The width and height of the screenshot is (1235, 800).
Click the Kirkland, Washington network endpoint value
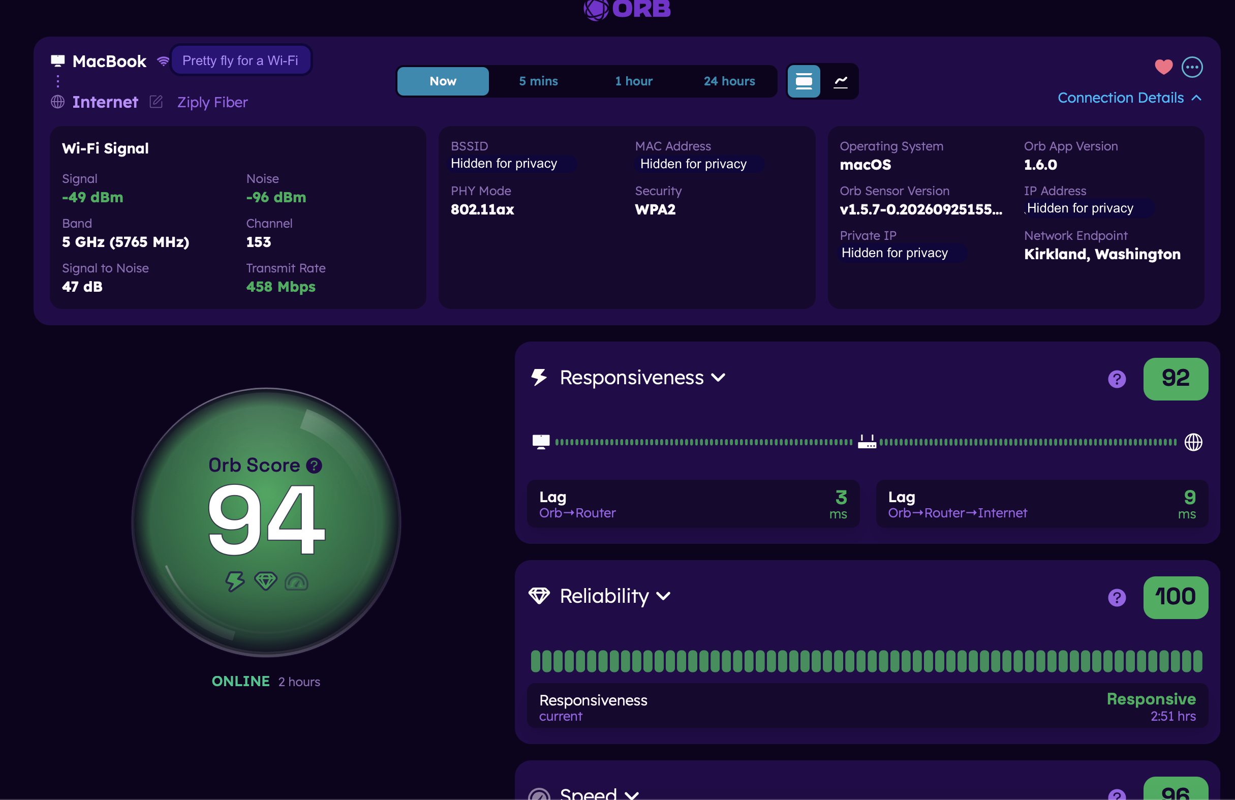coord(1102,254)
